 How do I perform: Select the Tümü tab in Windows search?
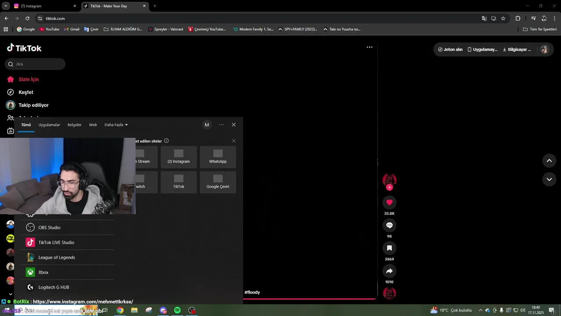coord(26,125)
